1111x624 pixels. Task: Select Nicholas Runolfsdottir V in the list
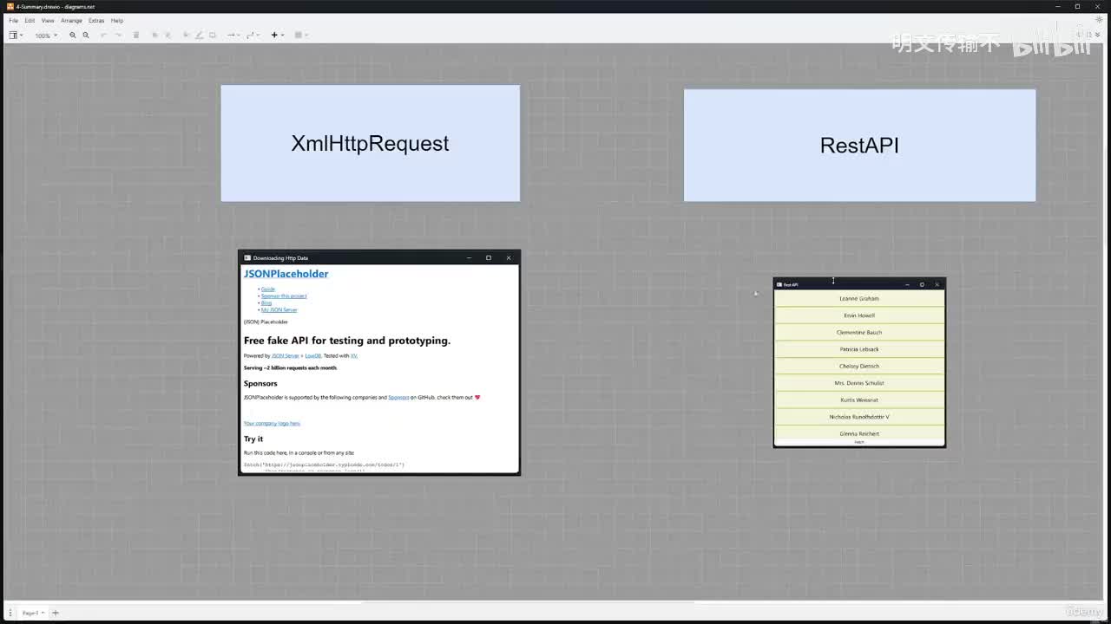tap(859, 417)
